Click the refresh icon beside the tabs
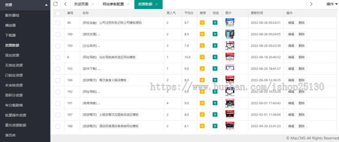Screen dimensions: 339x142 (x=55, y=4)
